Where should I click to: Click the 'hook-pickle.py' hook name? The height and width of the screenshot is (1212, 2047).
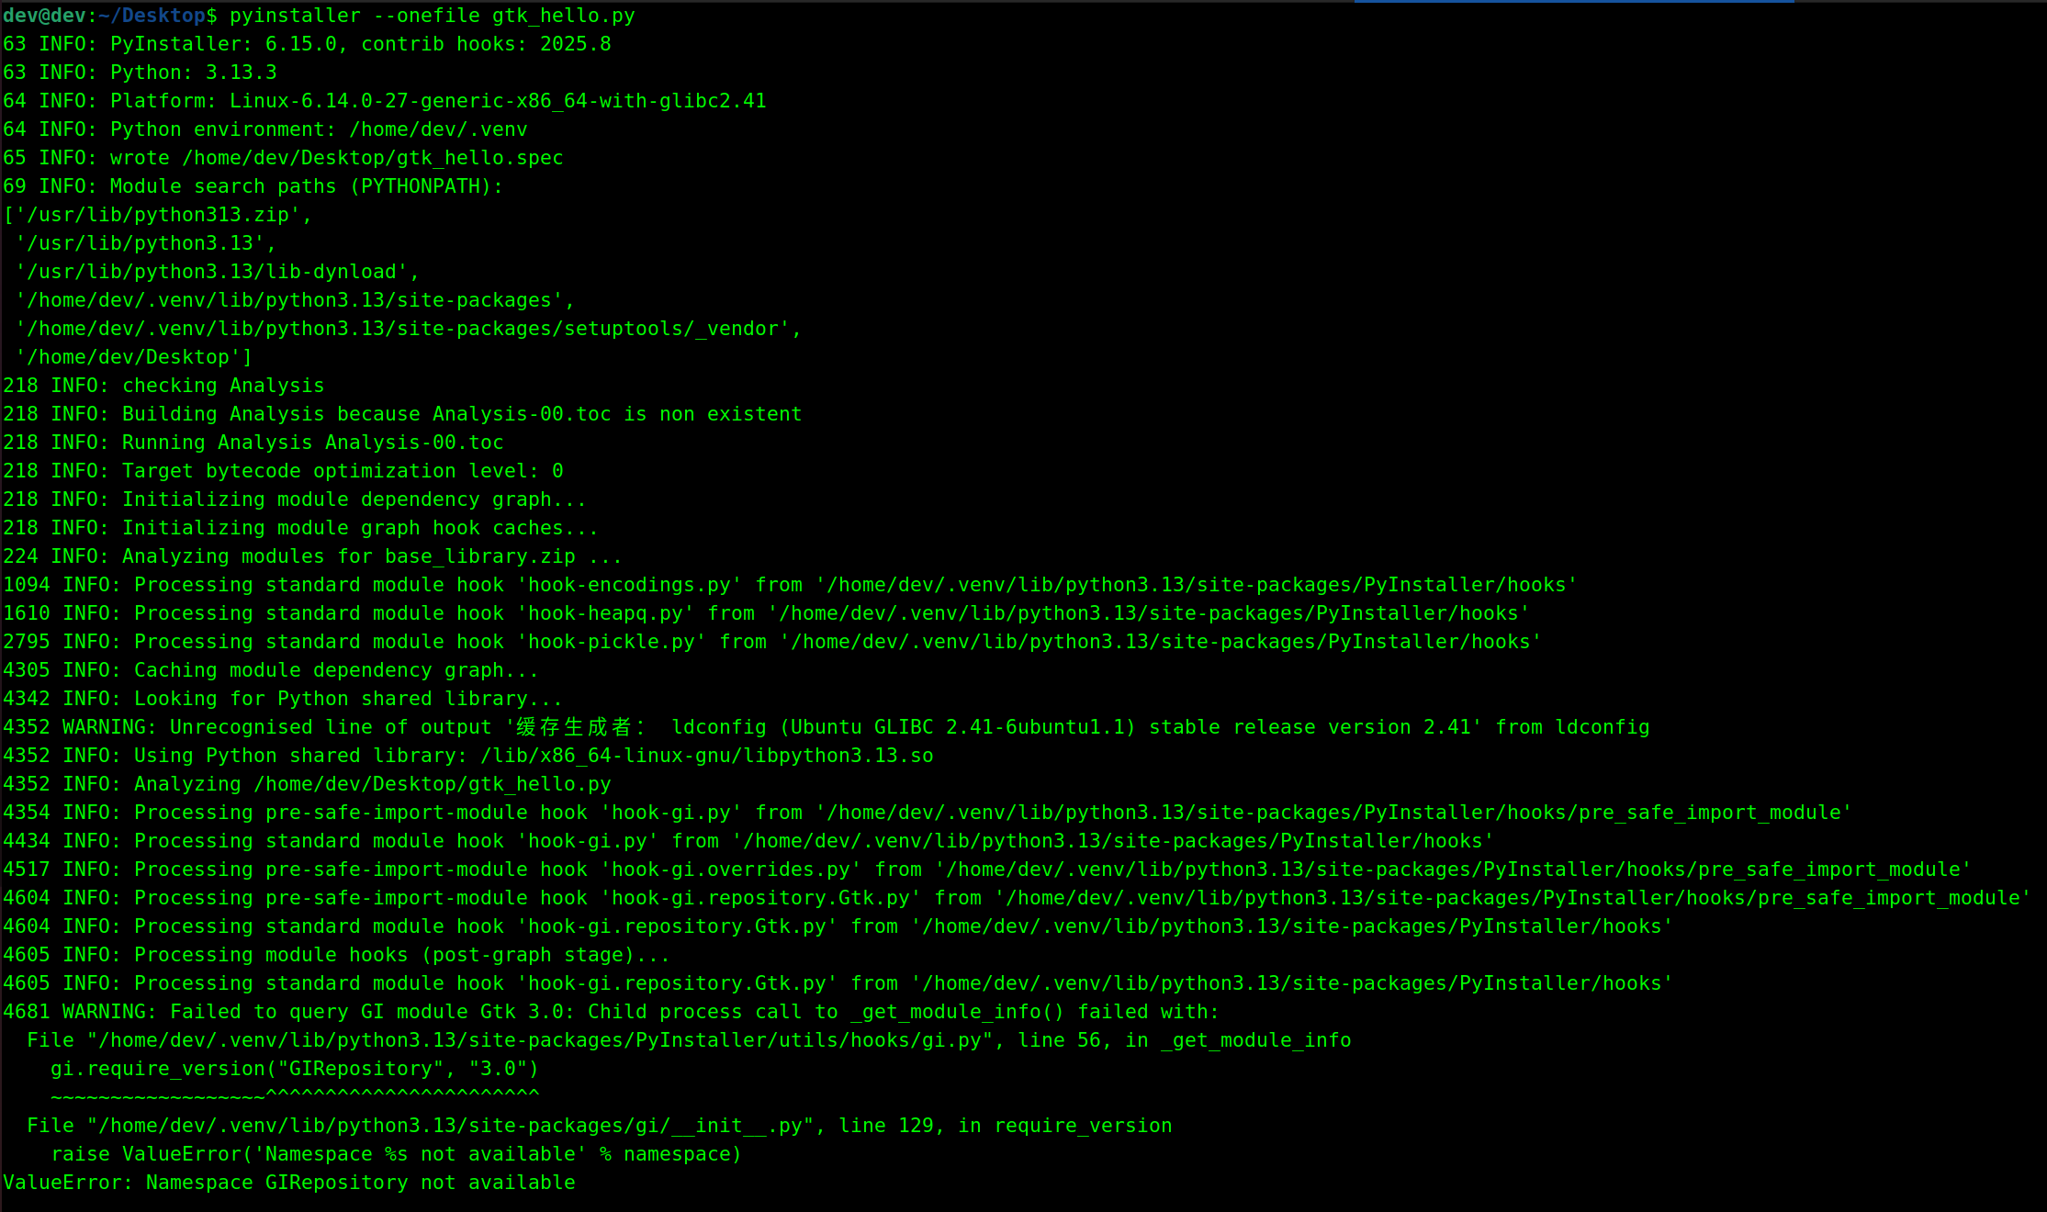click(612, 642)
